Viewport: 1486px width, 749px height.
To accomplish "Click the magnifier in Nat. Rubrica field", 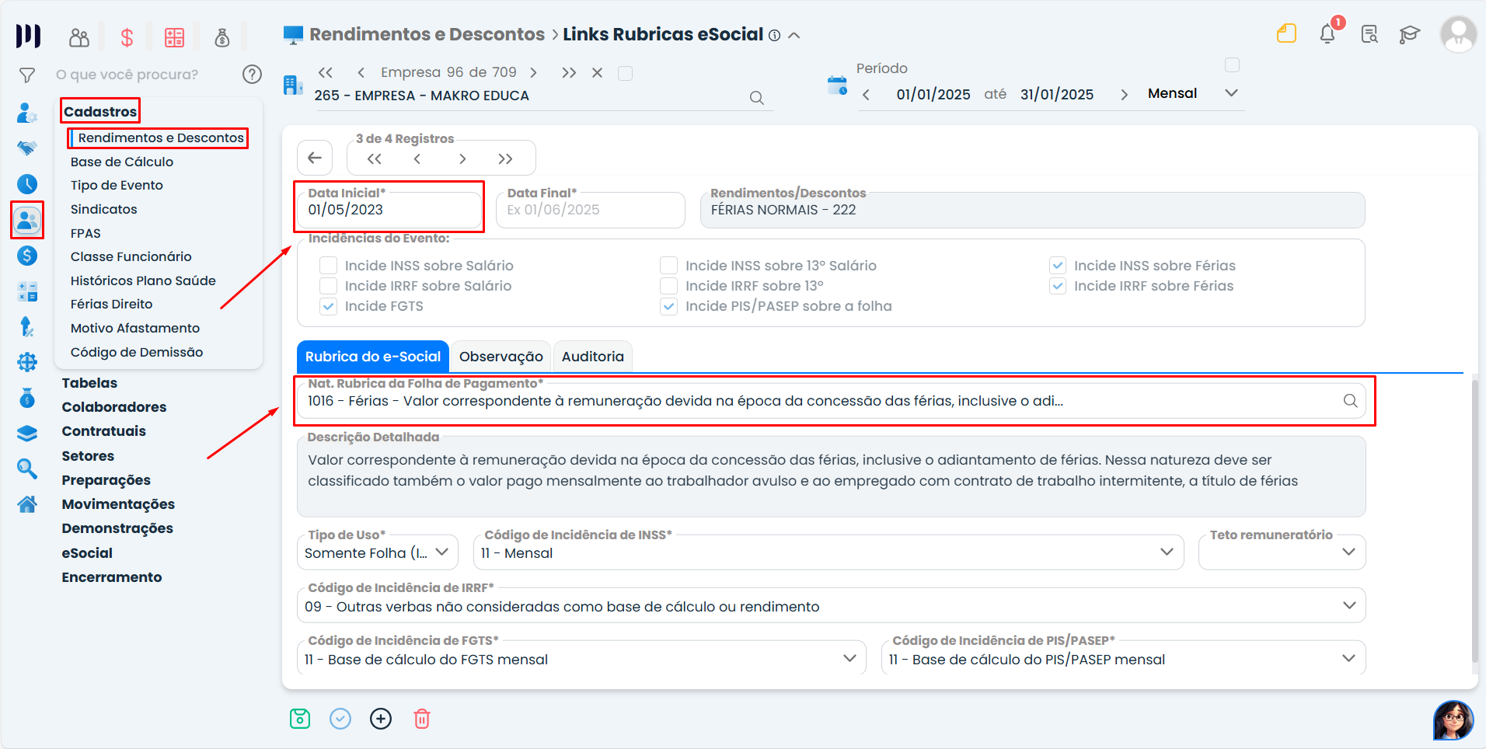I will point(1351,400).
